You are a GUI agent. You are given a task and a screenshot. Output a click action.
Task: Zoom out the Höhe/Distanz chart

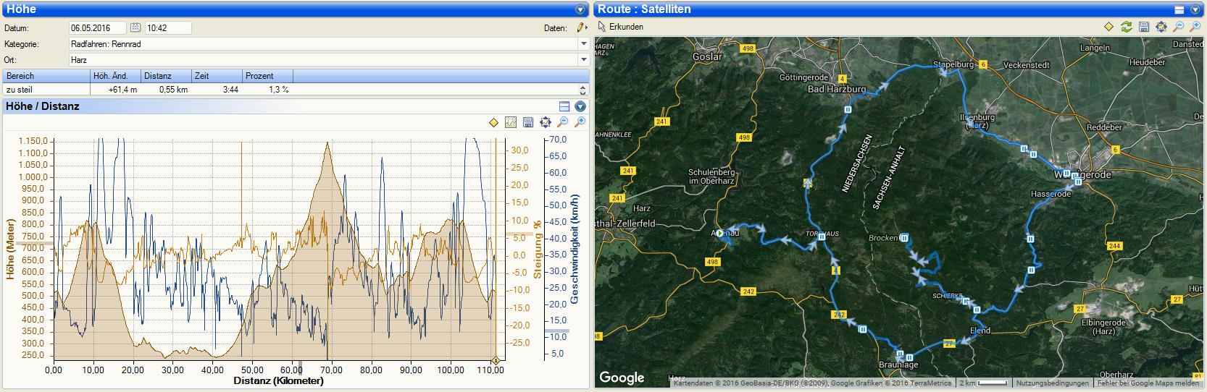[x=563, y=123]
